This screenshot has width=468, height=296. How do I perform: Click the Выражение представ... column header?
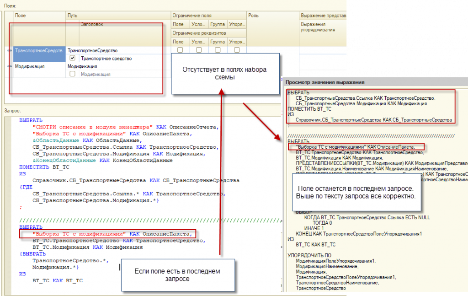tap(323, 16)
